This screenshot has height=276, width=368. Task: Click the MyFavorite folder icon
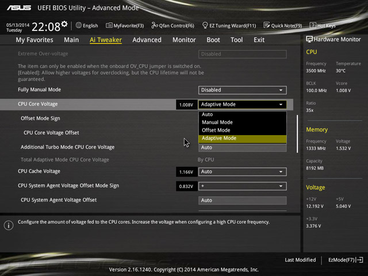(109, 25)
